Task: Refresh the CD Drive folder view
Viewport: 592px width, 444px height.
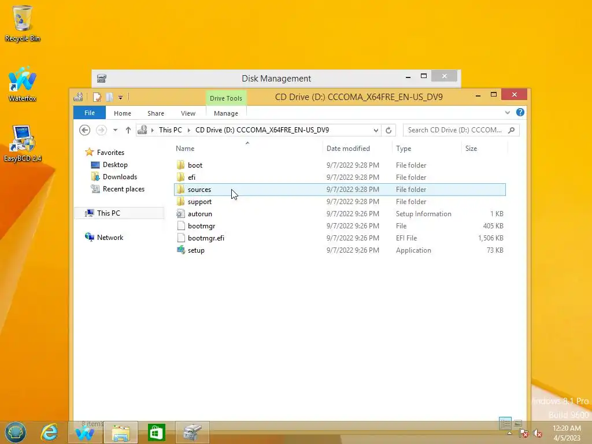Action: 388,130
